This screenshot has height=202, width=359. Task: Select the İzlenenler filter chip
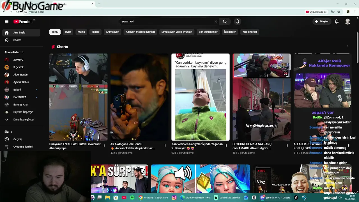pyautogui.click(x=230, y=32)
